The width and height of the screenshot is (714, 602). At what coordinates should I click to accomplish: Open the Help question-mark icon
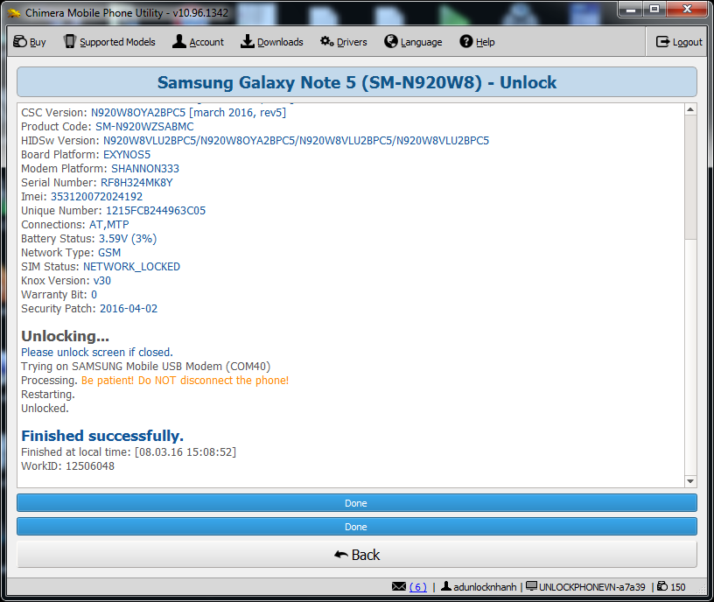click(466, 42)
